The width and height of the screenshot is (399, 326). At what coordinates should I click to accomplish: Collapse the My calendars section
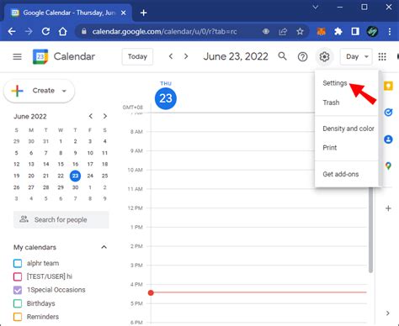[x=104, y=247]
